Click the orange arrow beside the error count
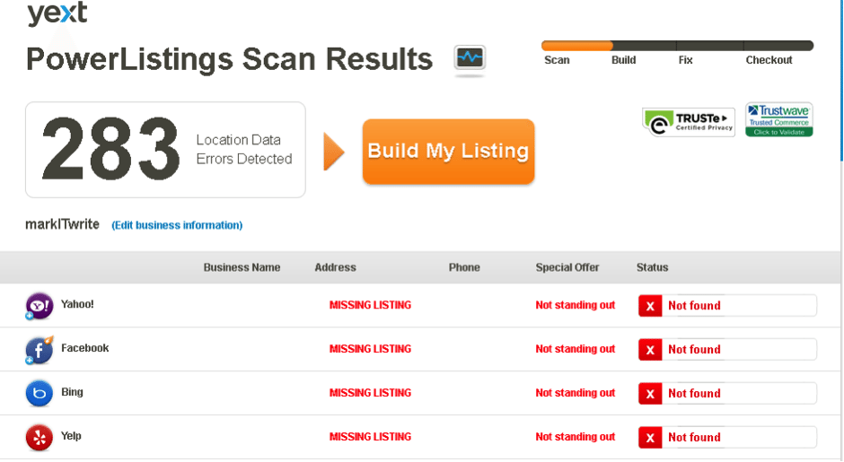 [334, 151]
